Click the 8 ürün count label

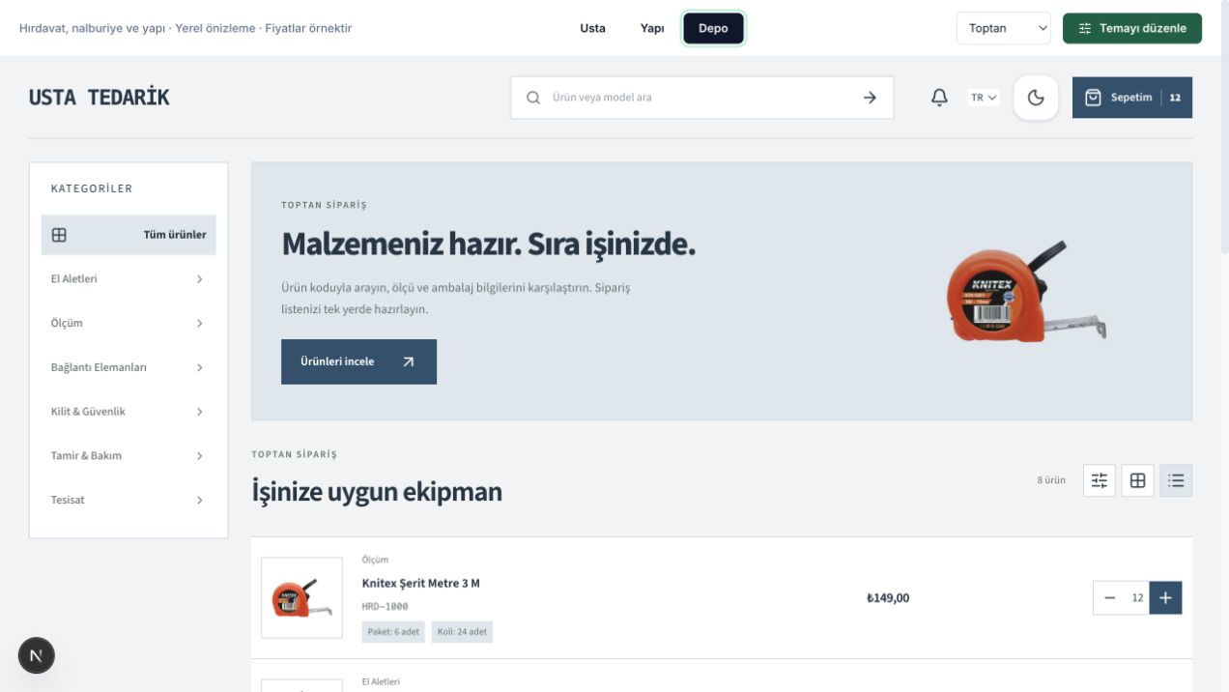[x=1051, y=480]
